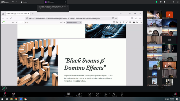Open the Zoom security shield icon
Image resolution: width=180 pixels, height=101 pixels.
156,2
